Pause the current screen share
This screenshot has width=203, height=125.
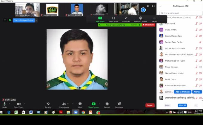click(x=113, y=18)
